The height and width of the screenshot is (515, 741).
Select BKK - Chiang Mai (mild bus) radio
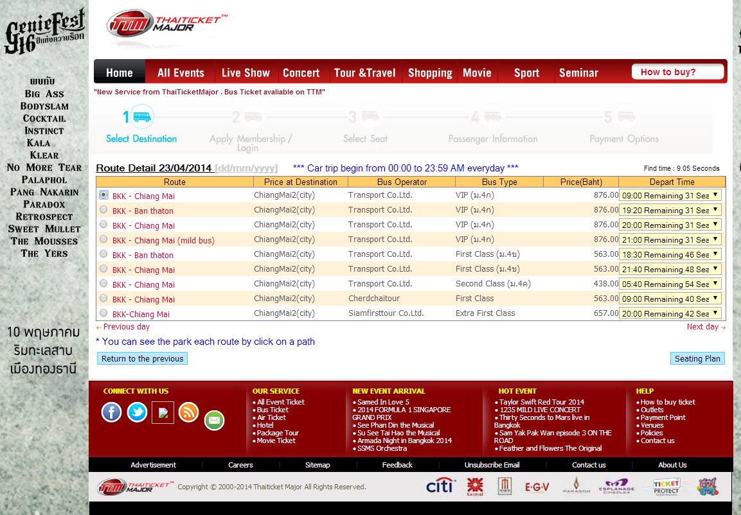coord(103,240)
